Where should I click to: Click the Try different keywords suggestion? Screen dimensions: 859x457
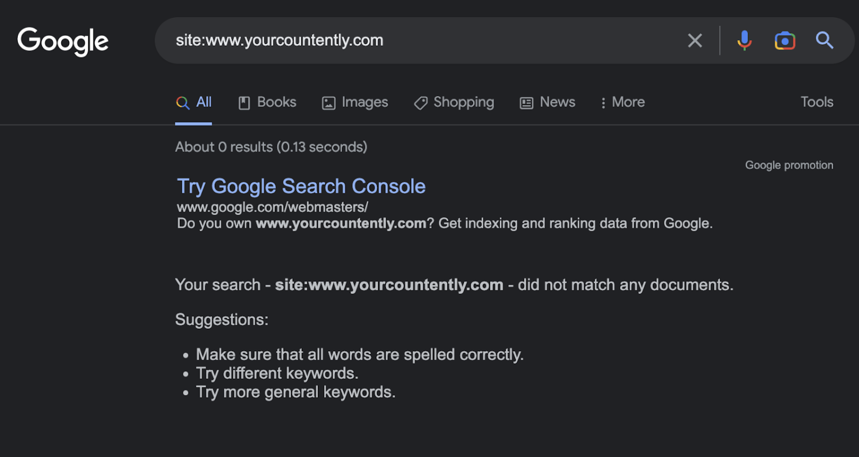277,373
